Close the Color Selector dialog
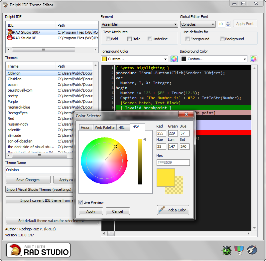The height and width of the screenshot is (261, 266). 186,114
